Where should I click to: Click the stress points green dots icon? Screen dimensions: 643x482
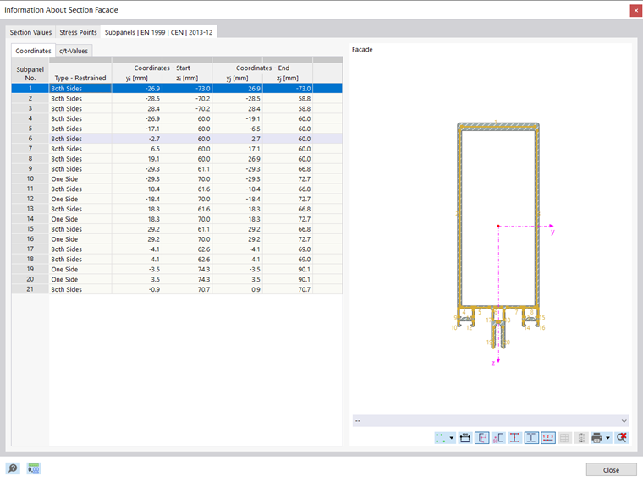point(441,438)
